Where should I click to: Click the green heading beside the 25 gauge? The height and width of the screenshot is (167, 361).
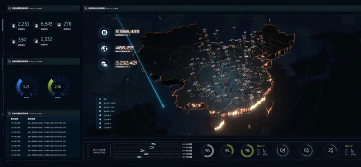tap(349, 146)
